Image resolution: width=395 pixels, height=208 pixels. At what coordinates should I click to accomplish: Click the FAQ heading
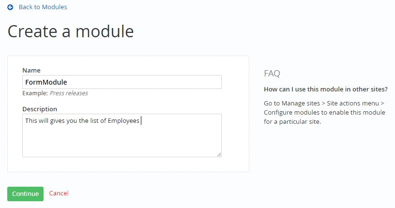point(272,73)
